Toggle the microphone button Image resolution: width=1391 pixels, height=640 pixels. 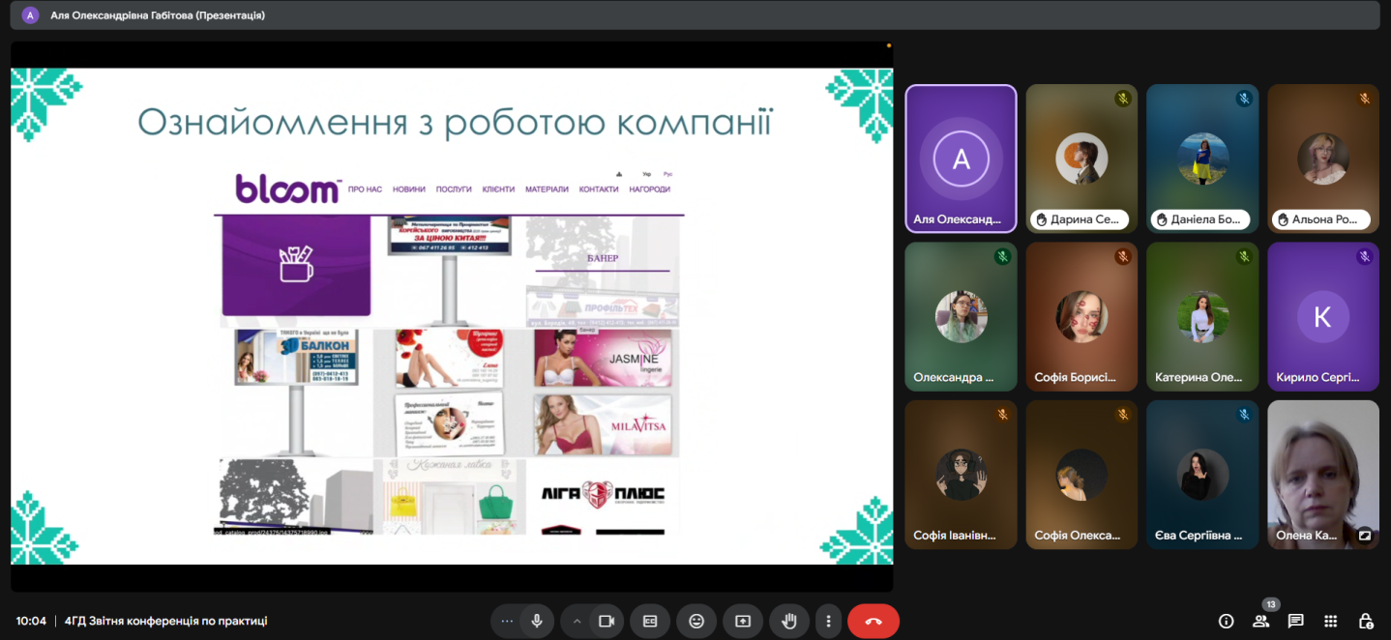point(537,621)
